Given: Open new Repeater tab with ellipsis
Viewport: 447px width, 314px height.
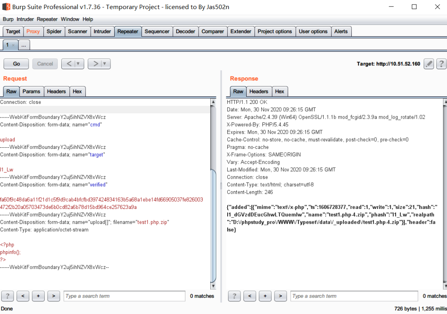Looking at the screenshot, I should tap(24, 45).
